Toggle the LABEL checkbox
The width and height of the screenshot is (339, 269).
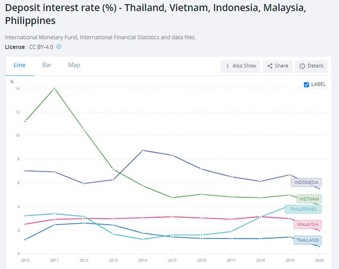[307, 84]
